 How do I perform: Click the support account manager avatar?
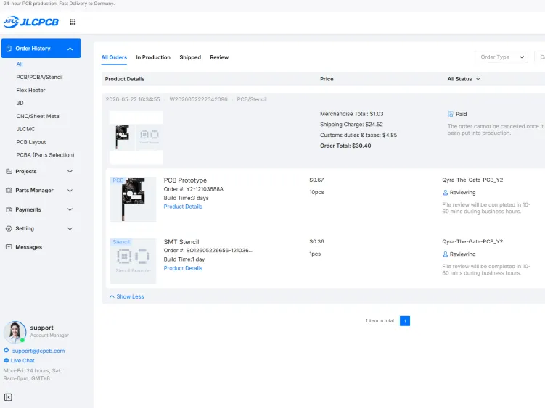pyautogui.click(x=15, y=332)
